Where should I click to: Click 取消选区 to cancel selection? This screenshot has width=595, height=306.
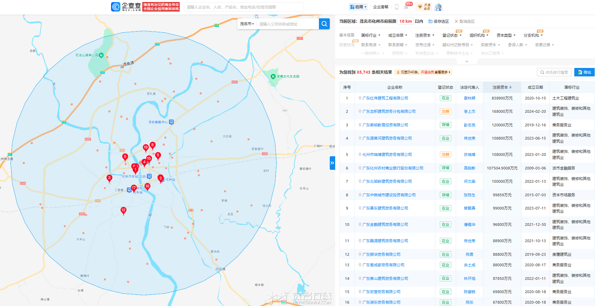click(465, 21)
